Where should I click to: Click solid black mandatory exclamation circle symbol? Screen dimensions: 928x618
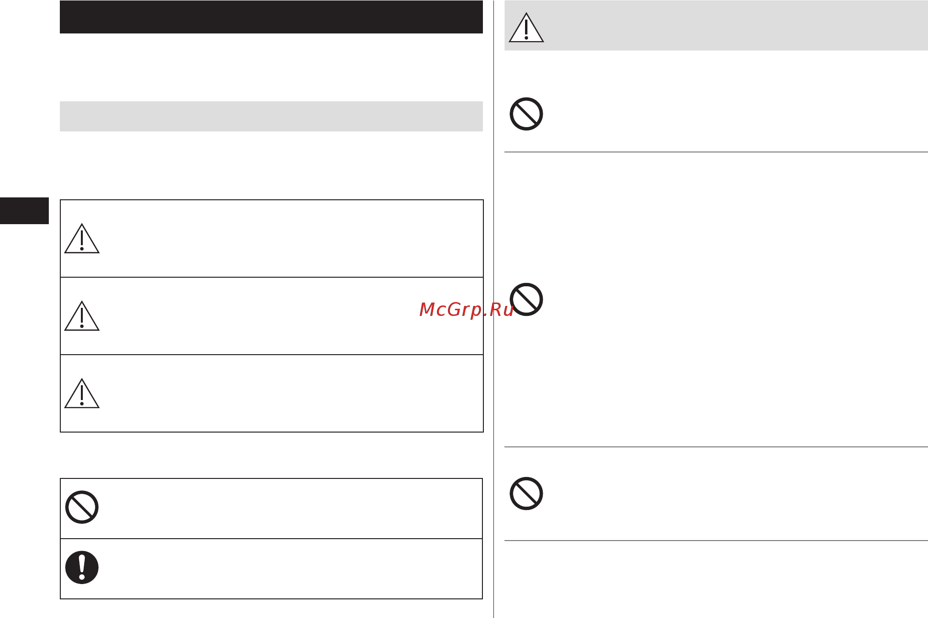click(x=82, y=568)
